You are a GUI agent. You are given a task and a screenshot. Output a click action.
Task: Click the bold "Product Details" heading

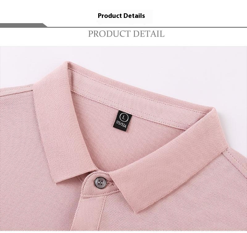[121, 16]
